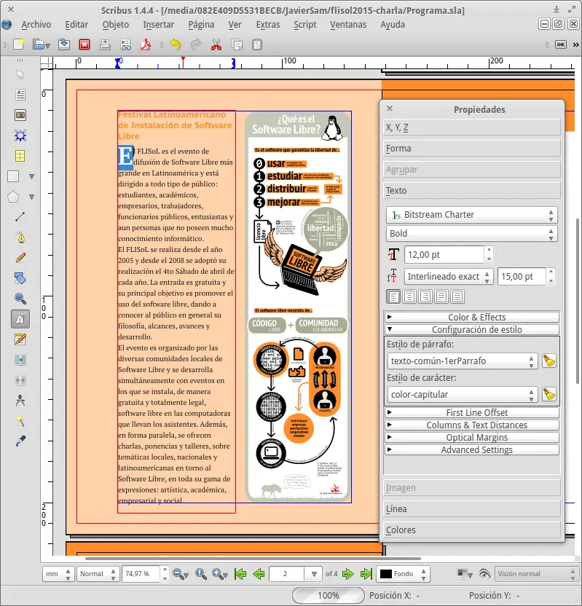
Task: Close the document with the red X icon
Action: (x=84, y=44)
